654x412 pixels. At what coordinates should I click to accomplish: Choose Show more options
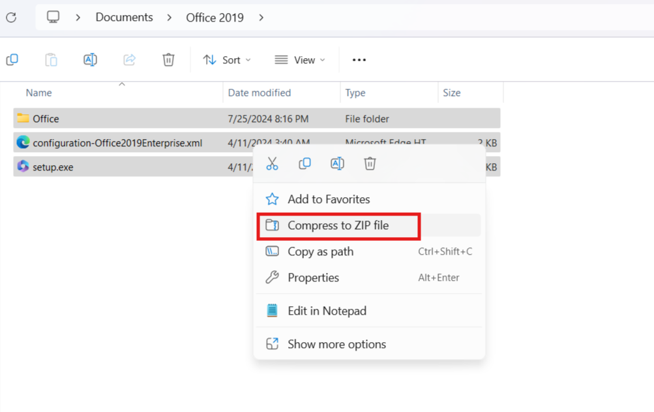pos(369,344)
